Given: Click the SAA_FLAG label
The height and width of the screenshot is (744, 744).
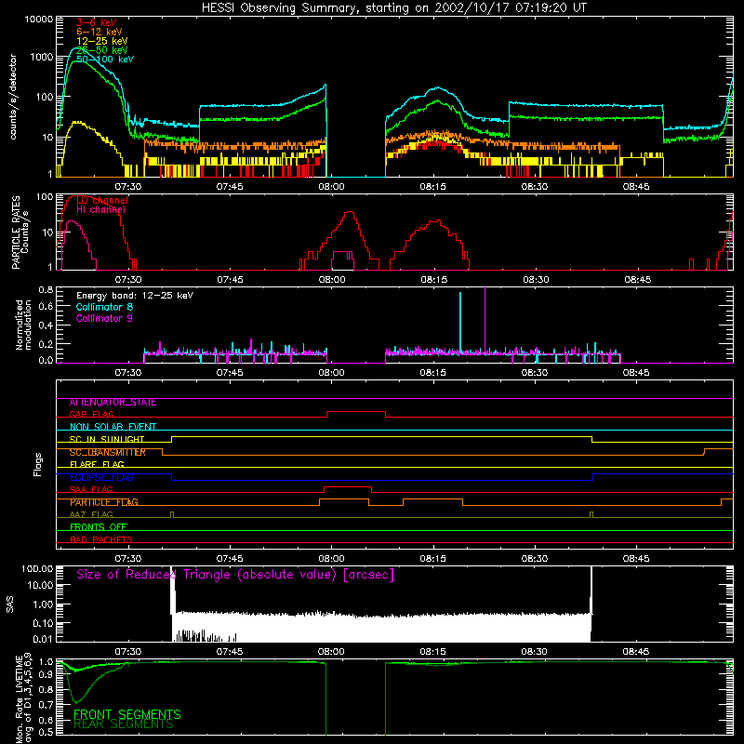Looking at the screenshot, I should click(x=91, y=490).
